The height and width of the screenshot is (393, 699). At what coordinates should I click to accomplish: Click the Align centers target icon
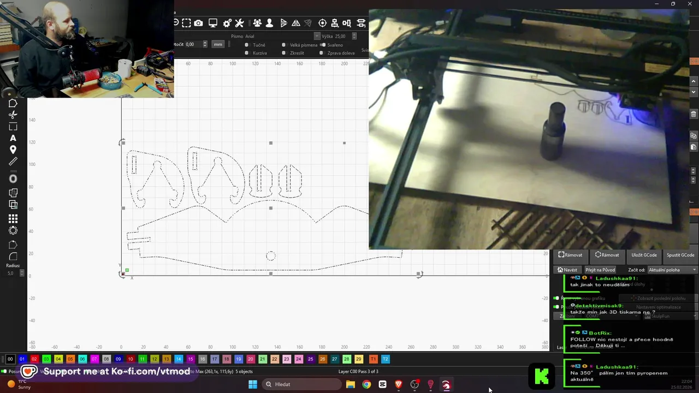pos(322,23)
